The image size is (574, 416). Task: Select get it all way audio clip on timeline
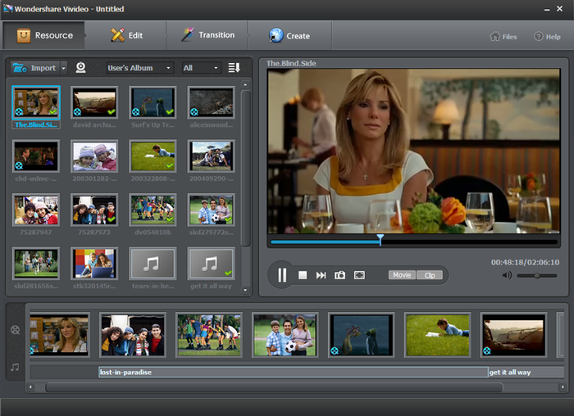point(526,372)
